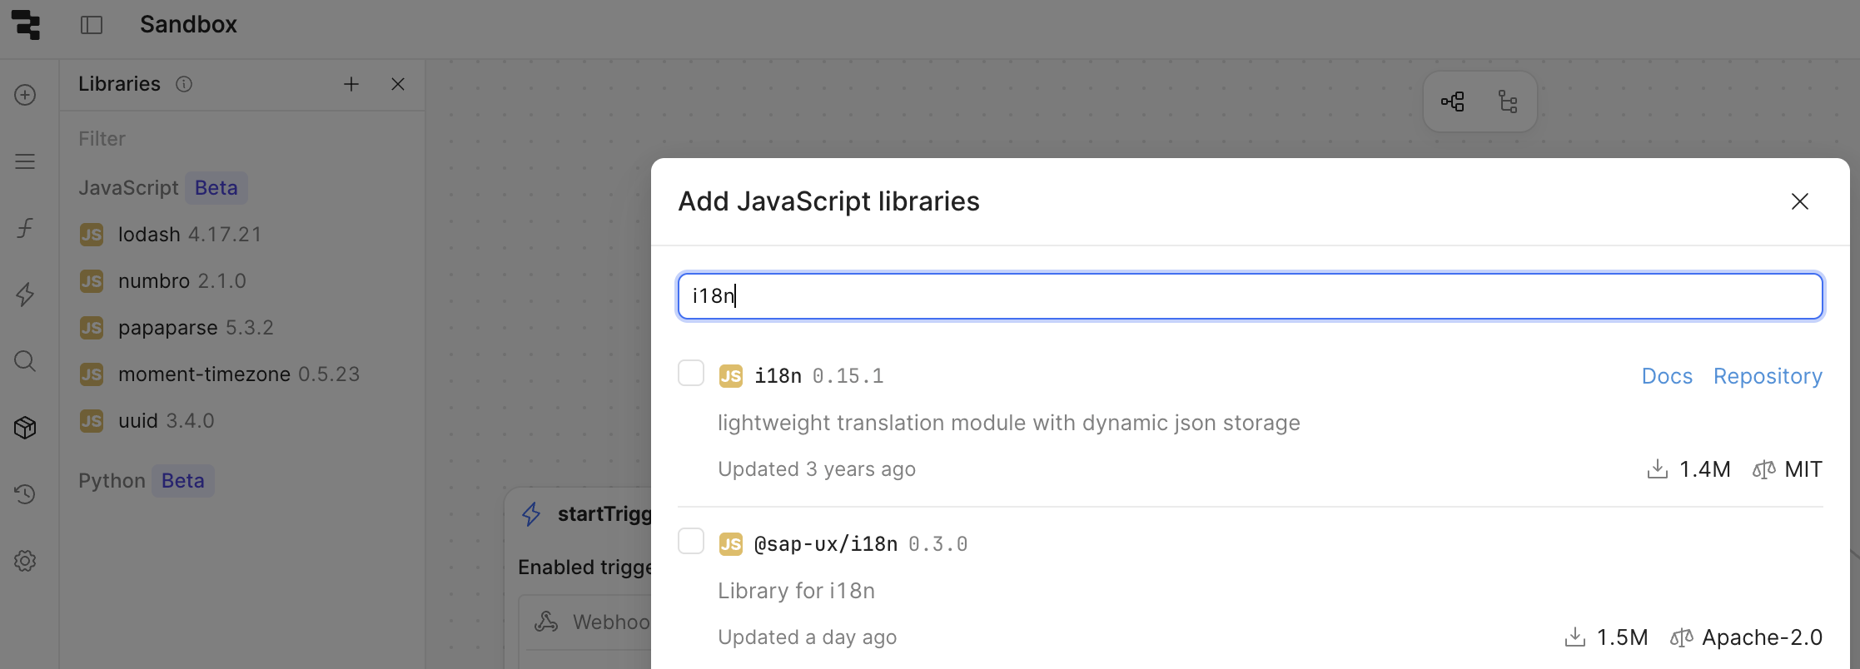1860x669 pixels.
Task: Click the info icon beside Libraries
Action: tap(184, 84)
